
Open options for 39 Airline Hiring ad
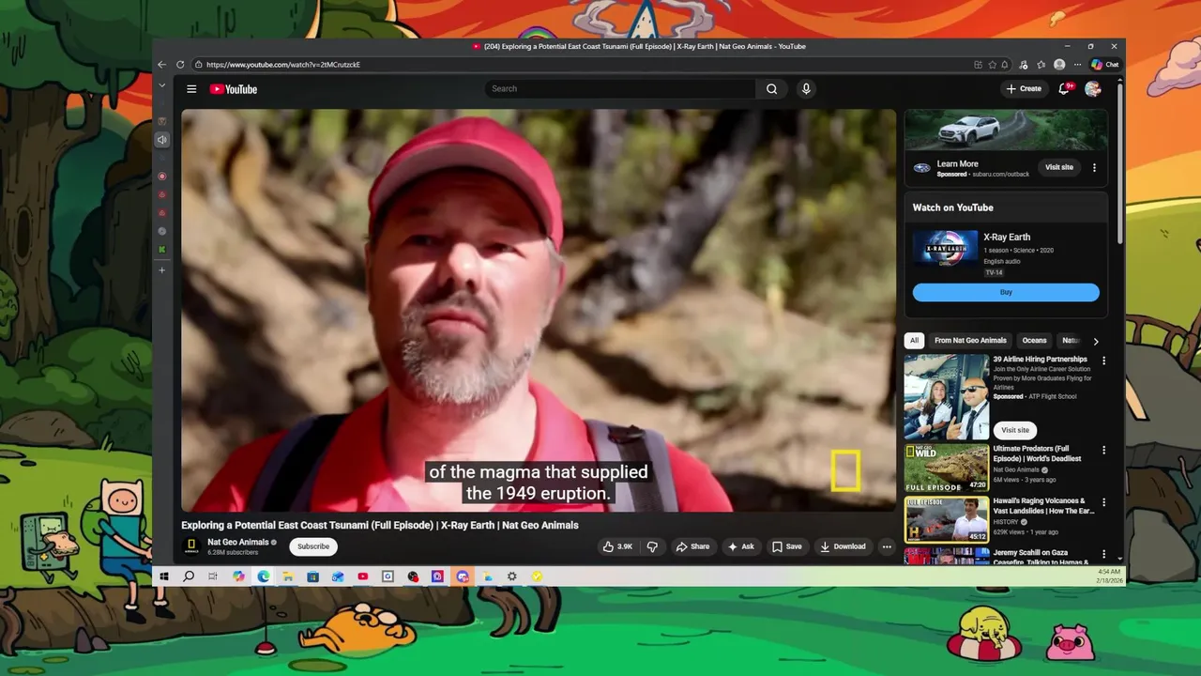[1103, 361]
